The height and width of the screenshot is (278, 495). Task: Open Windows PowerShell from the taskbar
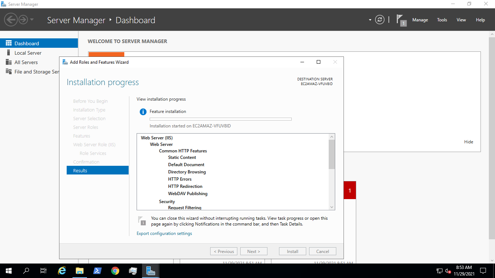click(x=97, y=270)
